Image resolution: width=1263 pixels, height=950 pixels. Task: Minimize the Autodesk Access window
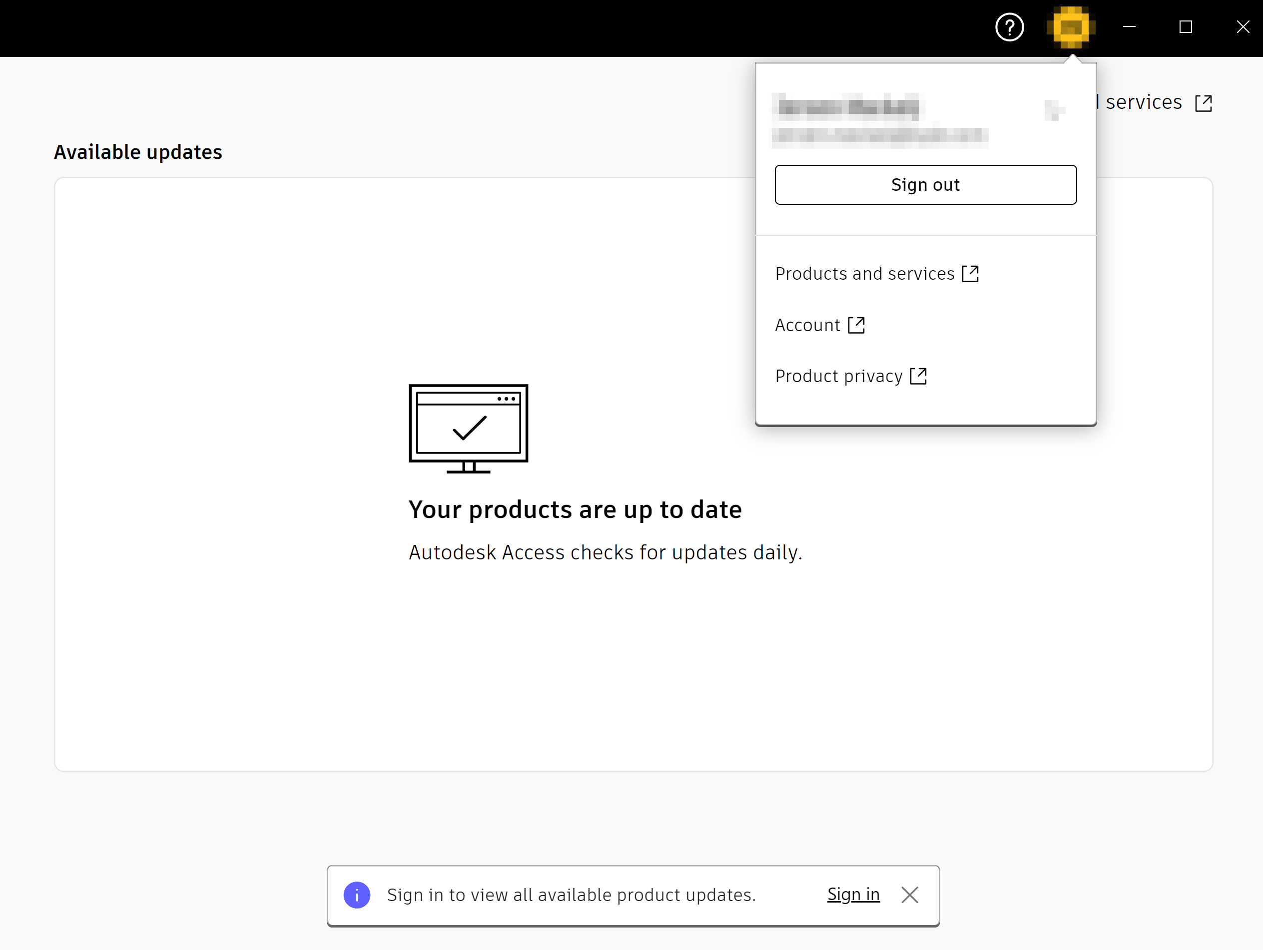(1129, 27)
